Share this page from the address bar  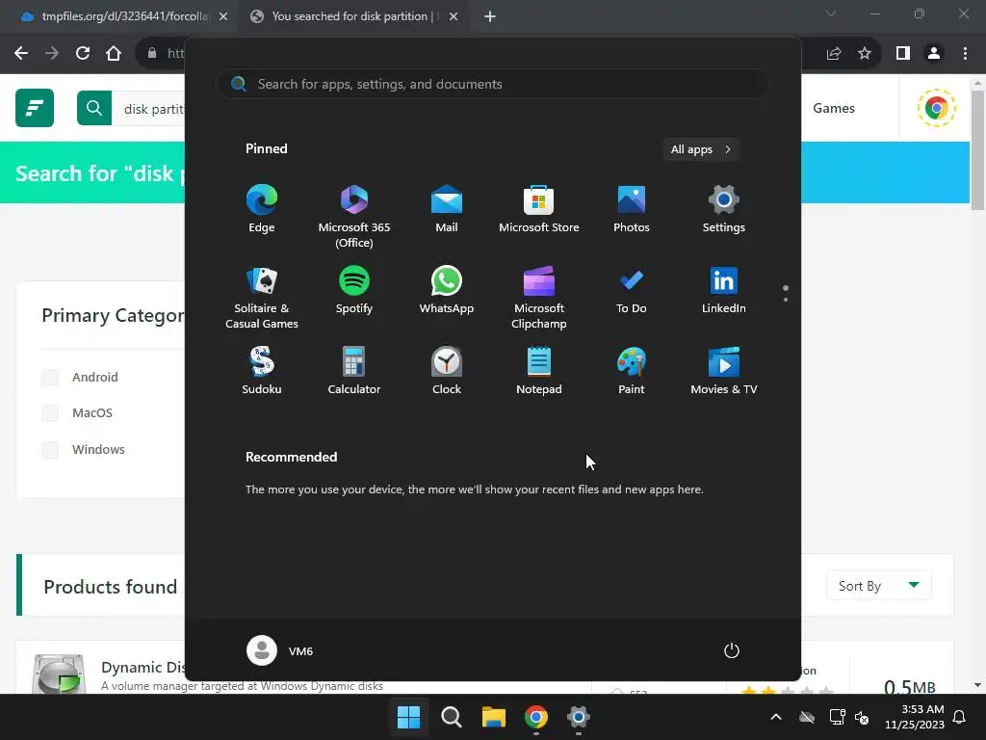834,54
